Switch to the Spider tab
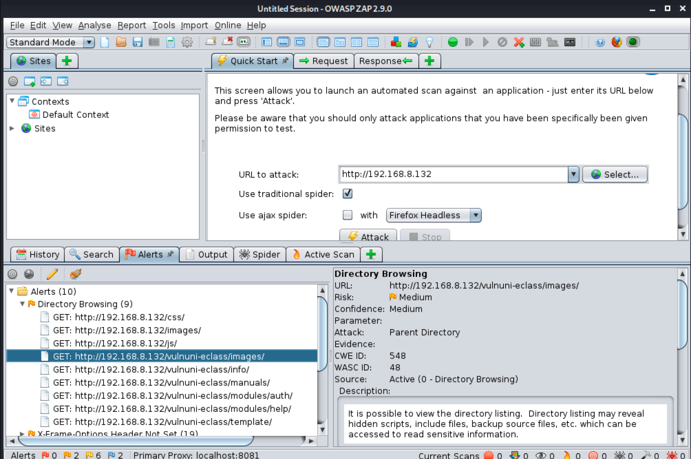Image resolution: width=691 pixels, height=459 pixels. coord(260,254)
